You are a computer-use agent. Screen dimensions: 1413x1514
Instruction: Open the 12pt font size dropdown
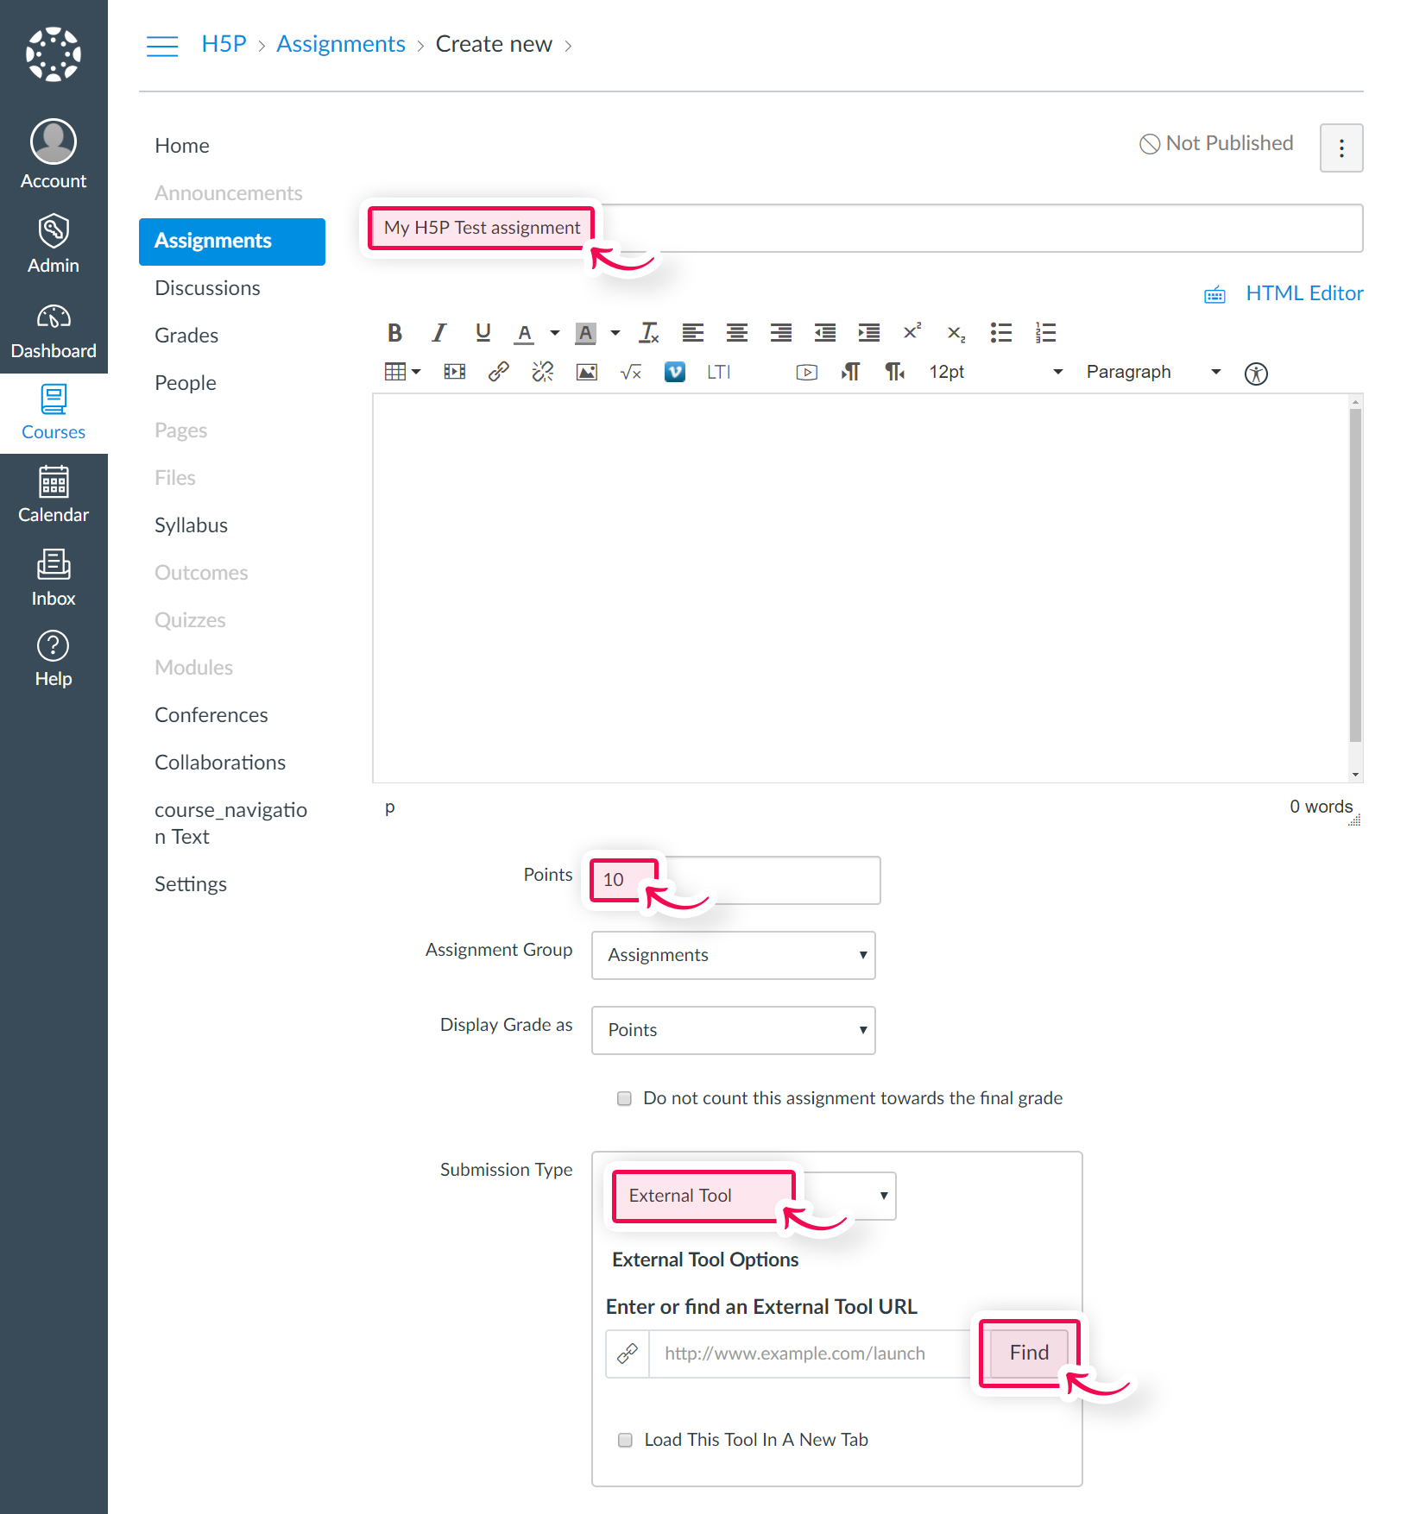tap(995, 372)
